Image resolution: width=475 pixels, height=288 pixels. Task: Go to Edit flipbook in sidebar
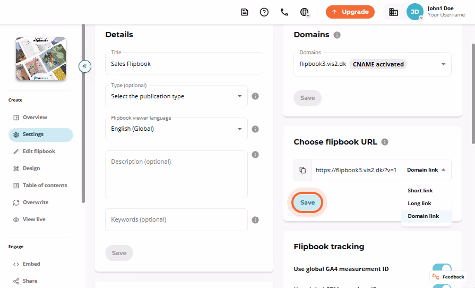(39, 151)
